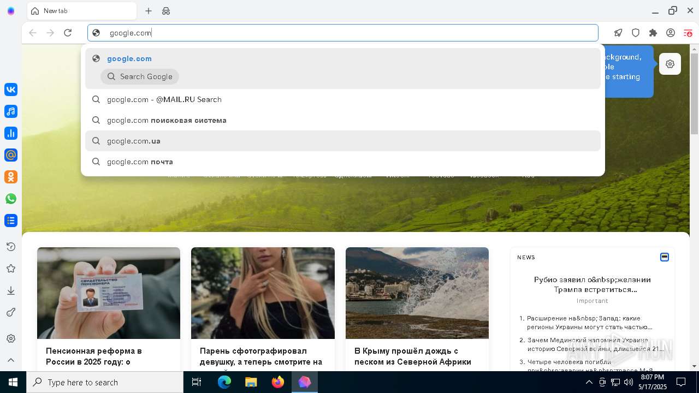Open the statistics chart sidebar icon

pos(11,133)
